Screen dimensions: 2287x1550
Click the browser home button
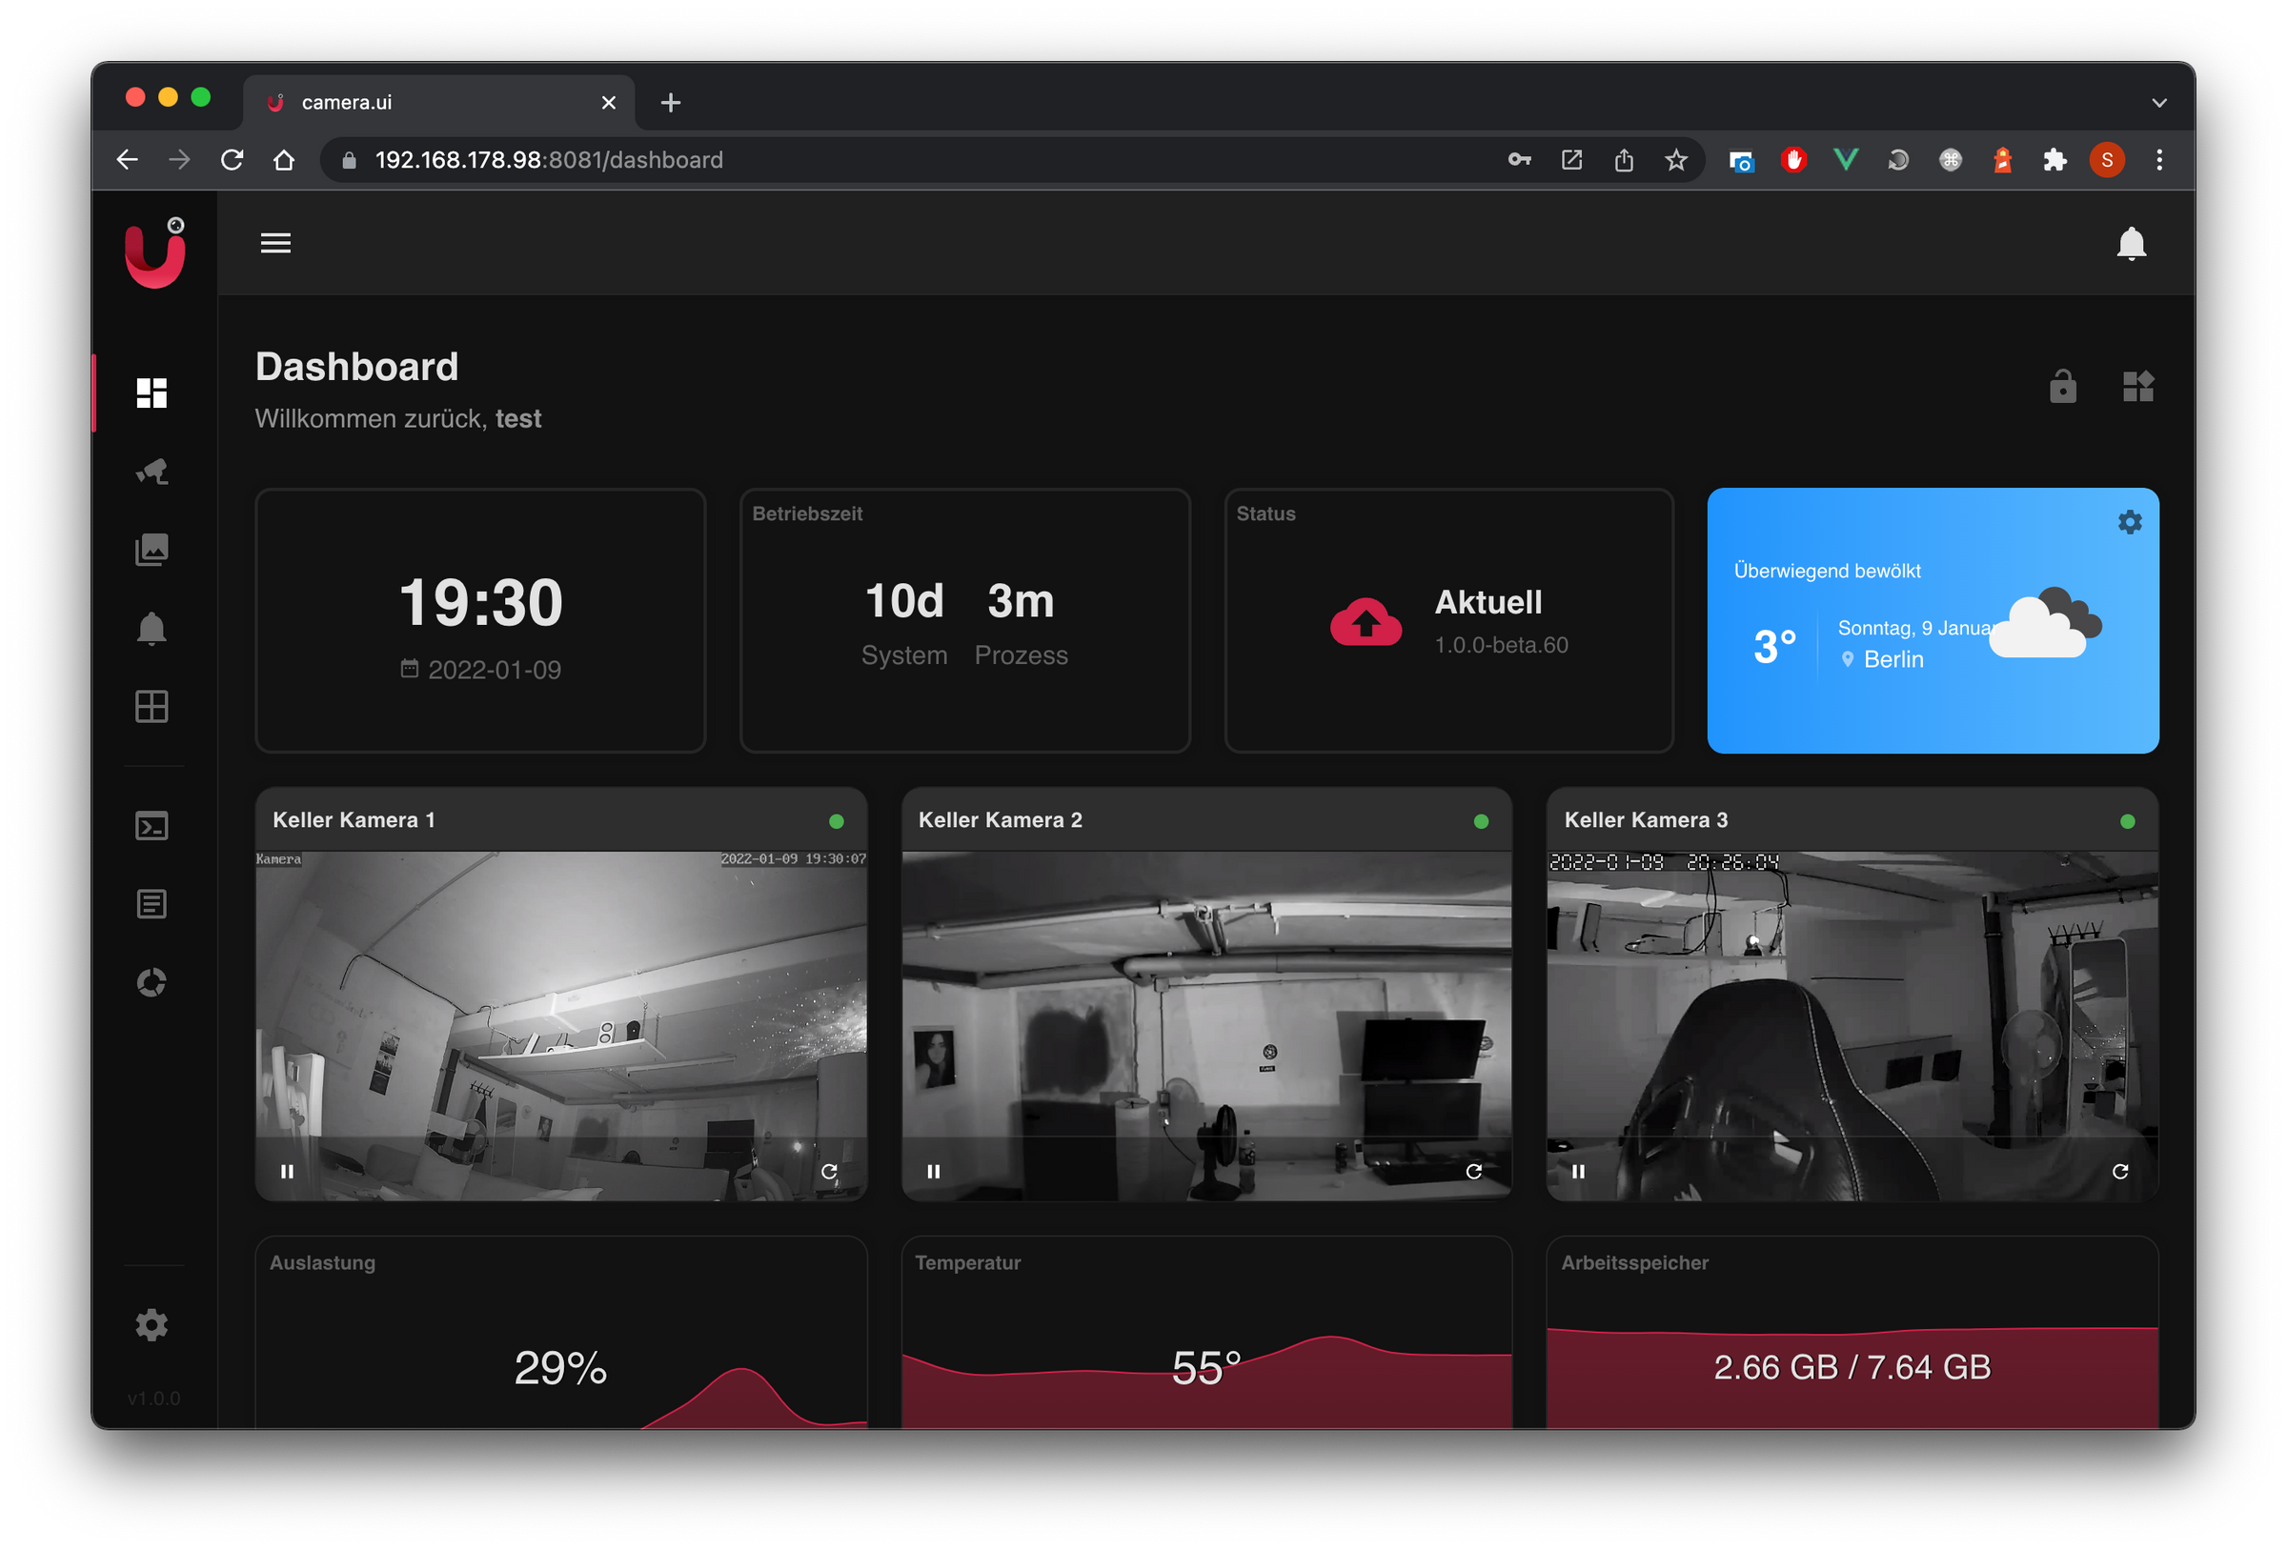tap(283, 159)
